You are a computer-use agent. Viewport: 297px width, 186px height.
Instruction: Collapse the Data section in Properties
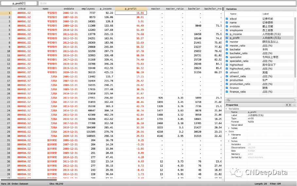tap(226, 131)
